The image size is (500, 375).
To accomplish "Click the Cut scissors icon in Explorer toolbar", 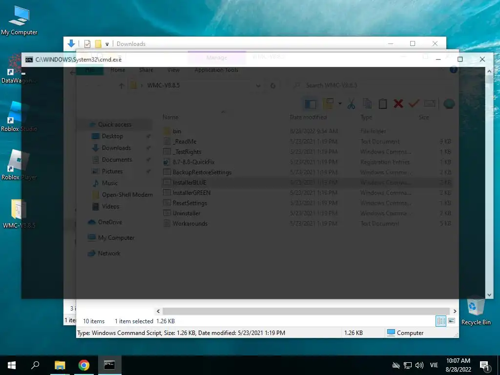I will pos(352,104).
